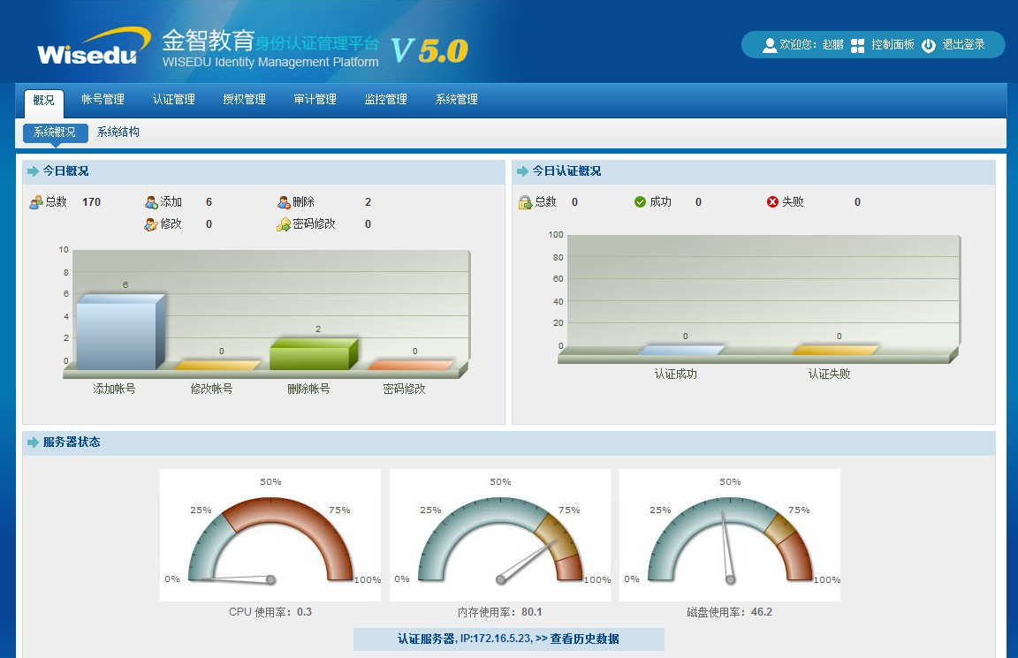The height and width of the screenshot is (658, 1018).
Task: Open the 帐号管理 menu tab
Action: click(103, 100)
